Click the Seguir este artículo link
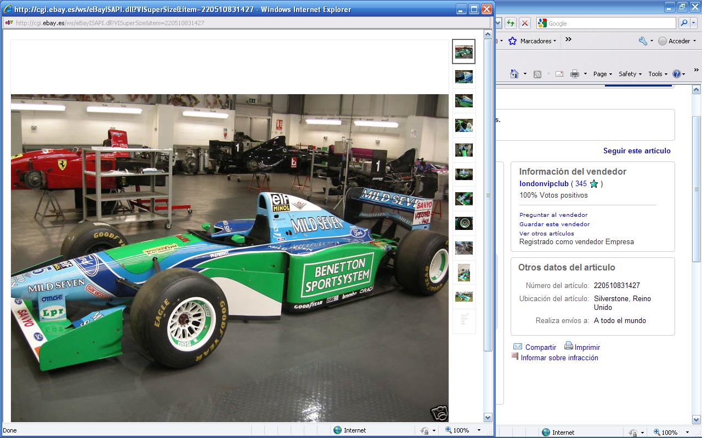Image resolution: width=702 pixels, height=438 pixels. [637, 151]
